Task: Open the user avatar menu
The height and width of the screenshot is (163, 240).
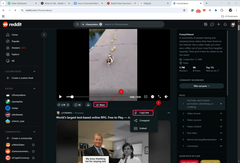Action: click(x=233, y=24)
